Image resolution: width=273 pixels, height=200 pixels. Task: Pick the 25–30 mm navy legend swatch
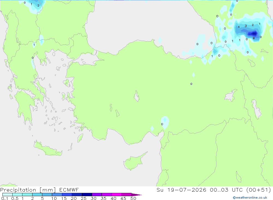coord(87,195)
